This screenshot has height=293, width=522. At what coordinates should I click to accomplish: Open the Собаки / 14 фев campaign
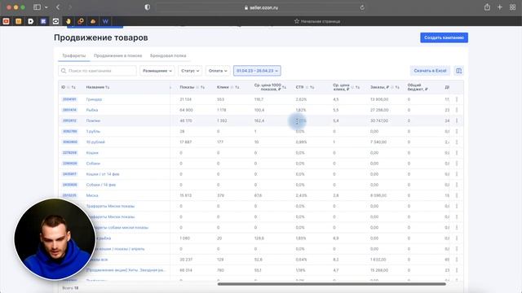click(101, 185)
